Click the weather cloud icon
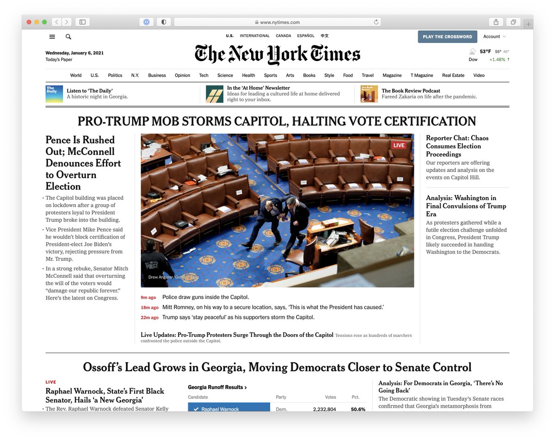555x440 pixels. pyautogui.click(x=473, y=51)
